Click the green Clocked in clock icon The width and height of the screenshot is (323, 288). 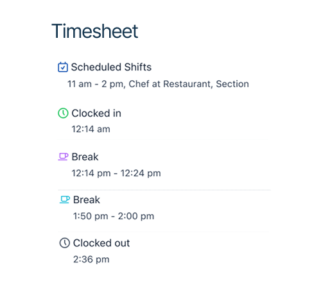pos(63,113)
